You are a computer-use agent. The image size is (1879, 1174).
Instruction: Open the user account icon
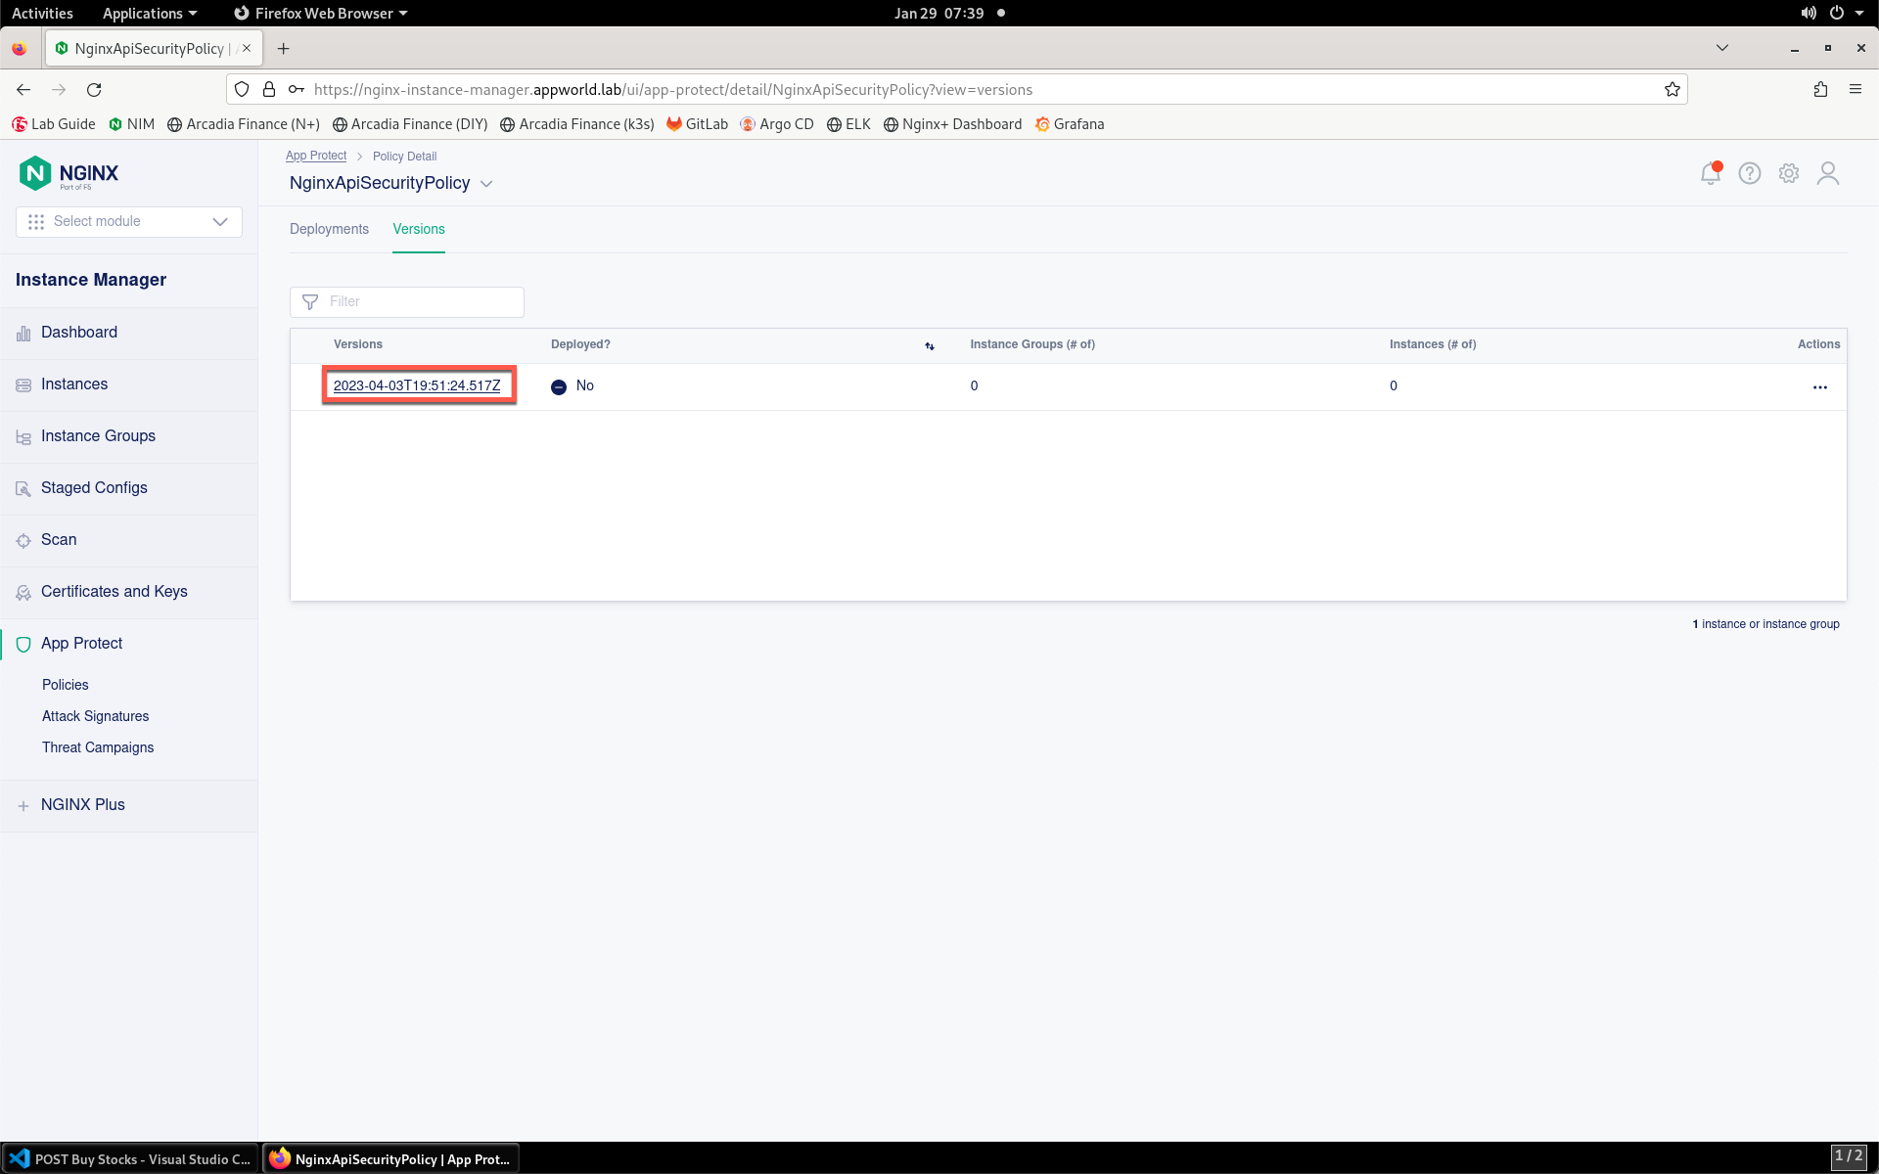point(1828,173)
